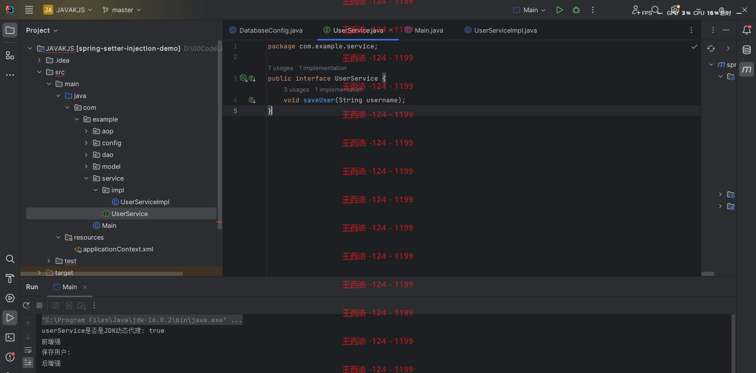The width and height of the screenshot is (756, 373).
Task: Open the Problems tool window icon
Action: point(10,357)
